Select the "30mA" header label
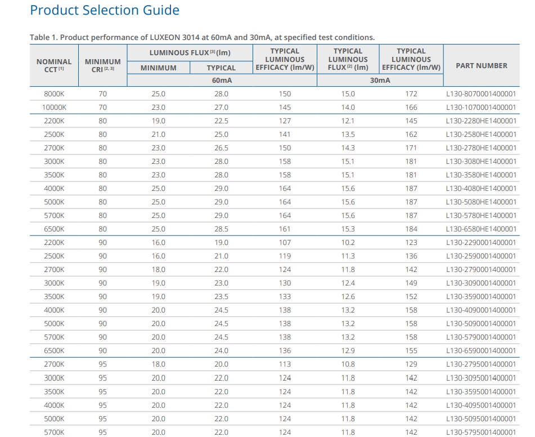 (380, 81)
